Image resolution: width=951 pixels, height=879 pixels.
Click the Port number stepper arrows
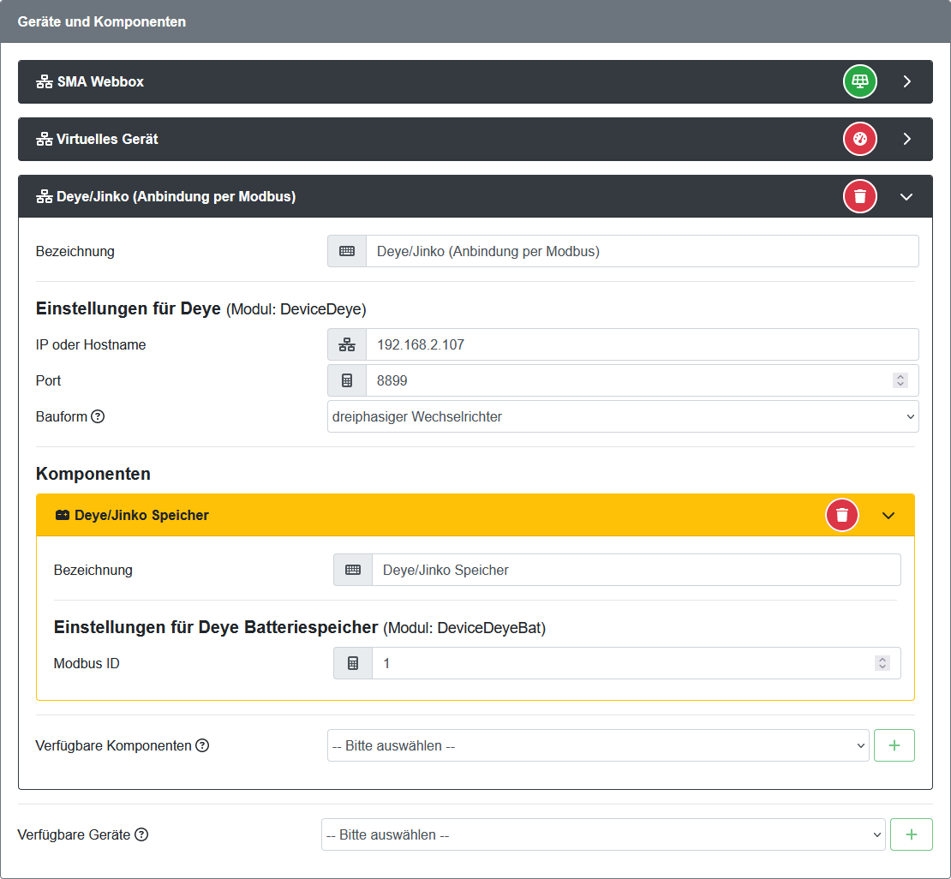click(x=900, y=380)
